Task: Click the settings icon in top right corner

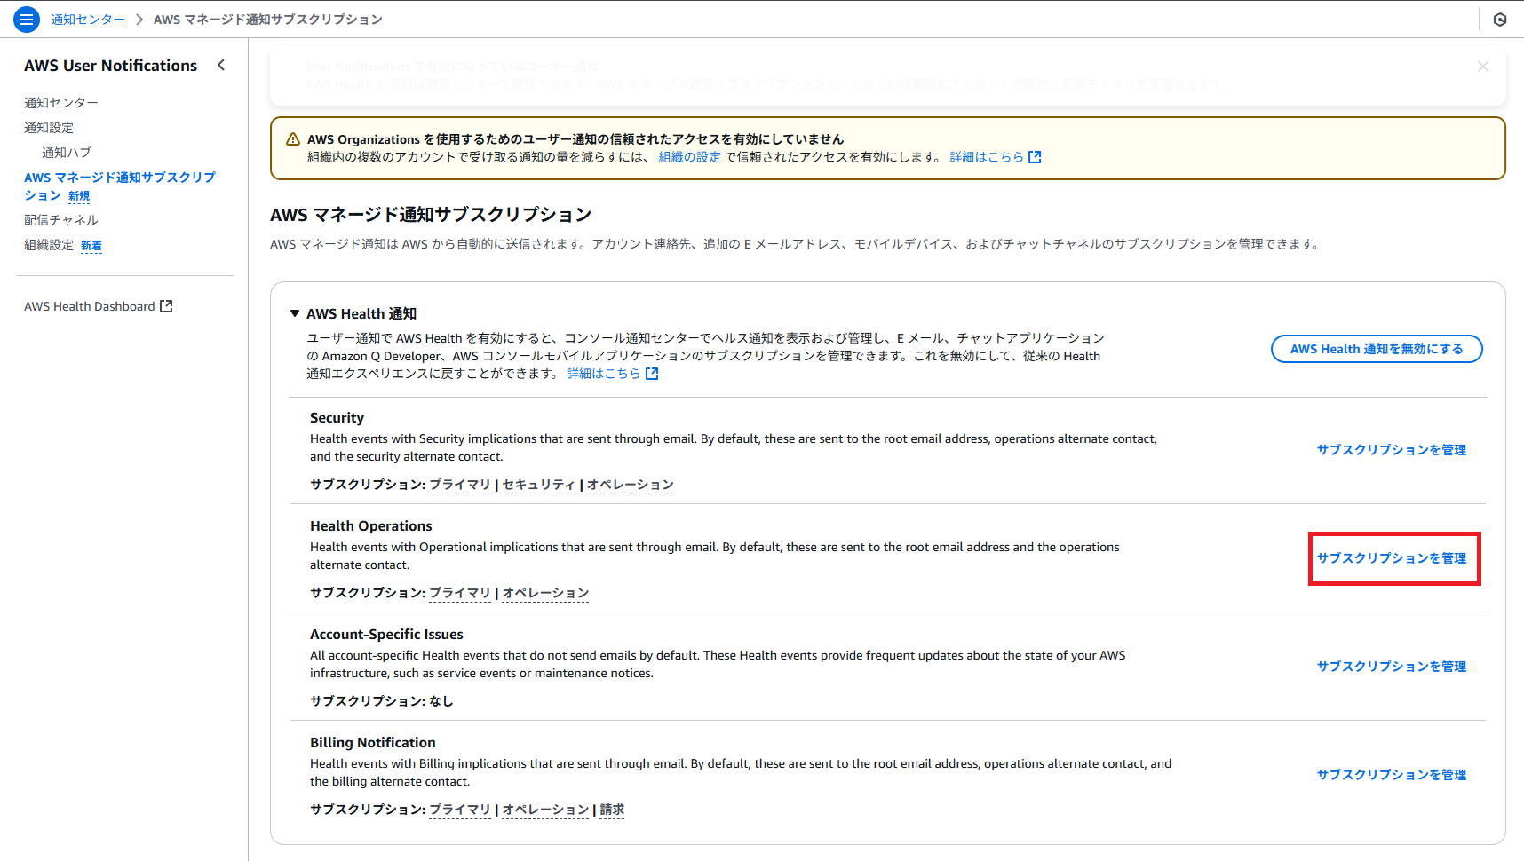Action: (1500, 20)
